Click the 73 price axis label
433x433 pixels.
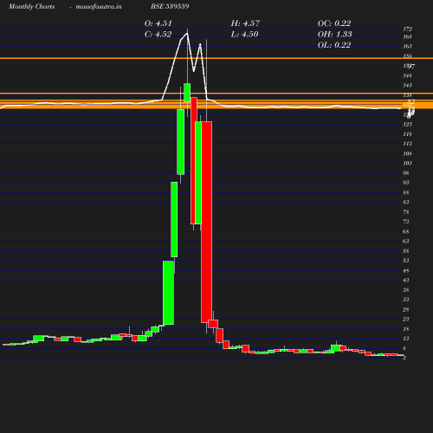click(x=406, y=222)
